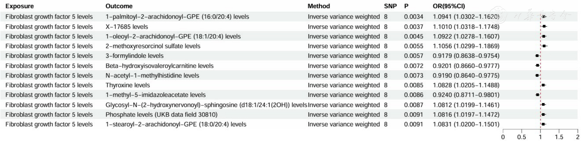This screenshot has height=141, width=582.
Task: Click the 2-methoxyresorcinol sulfate levels outcome
Action: 153,46
